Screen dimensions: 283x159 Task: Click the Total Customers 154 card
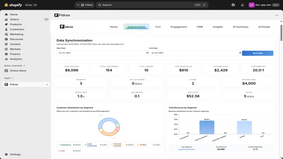tap(109, 69)
